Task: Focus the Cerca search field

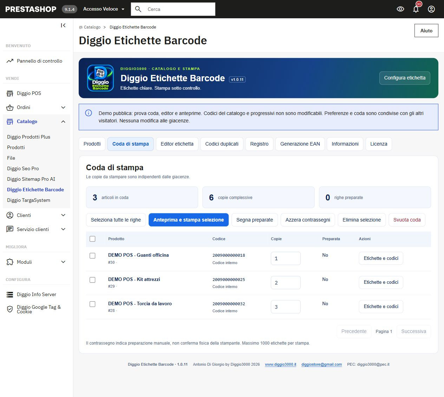Action: point(173,9)
